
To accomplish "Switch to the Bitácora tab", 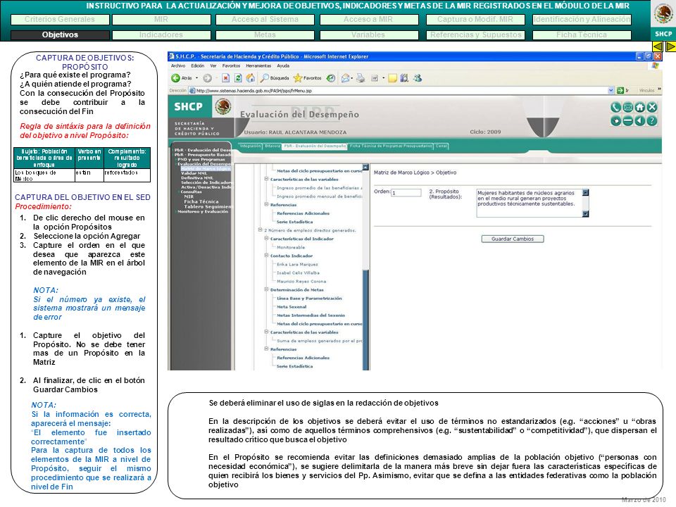I will (273, 146).
